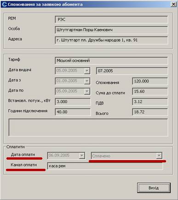Click the Всього total field 18.72

tap(150, 112)
